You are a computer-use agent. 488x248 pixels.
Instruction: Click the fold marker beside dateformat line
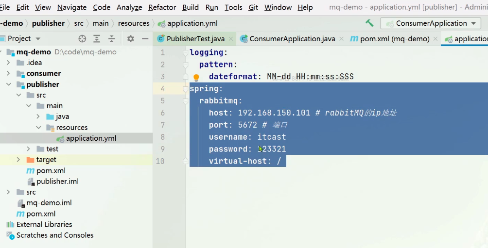(x=186, y=77)
